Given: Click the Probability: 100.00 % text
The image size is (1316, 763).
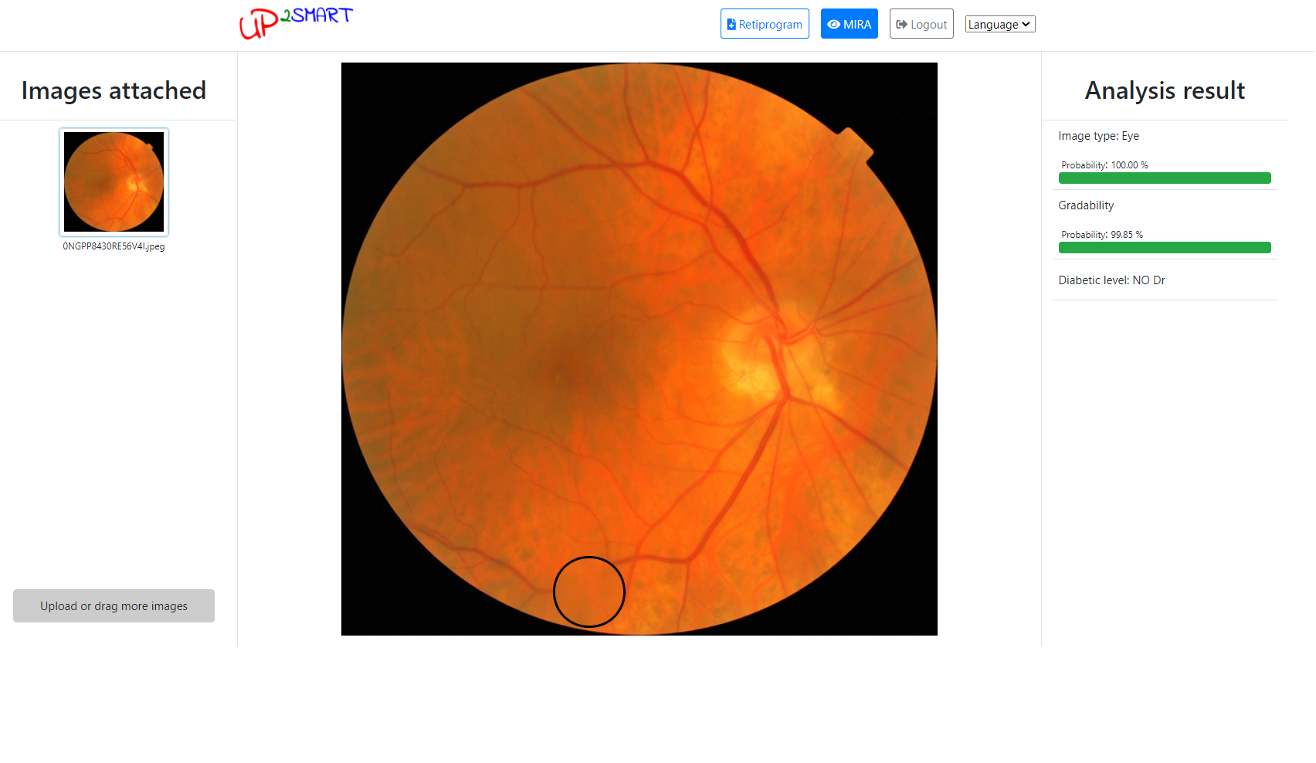Looking at the screenshot, I should pos(1104,165).
